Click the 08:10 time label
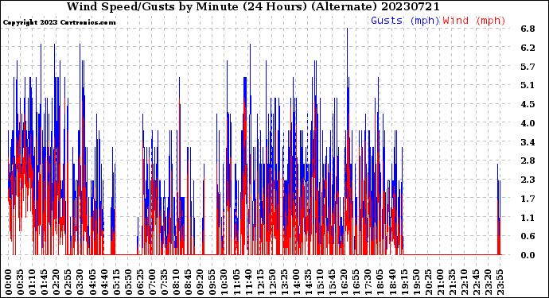This screenshot has height=298, width=549. [176, 282]
